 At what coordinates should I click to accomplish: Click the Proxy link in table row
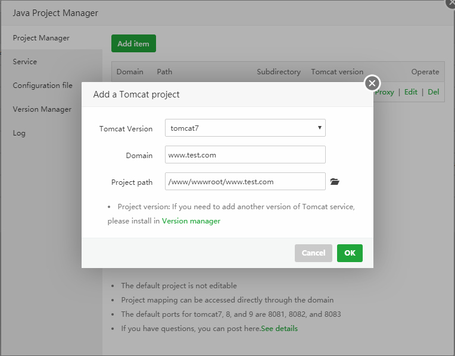click(x=385, y=92)
